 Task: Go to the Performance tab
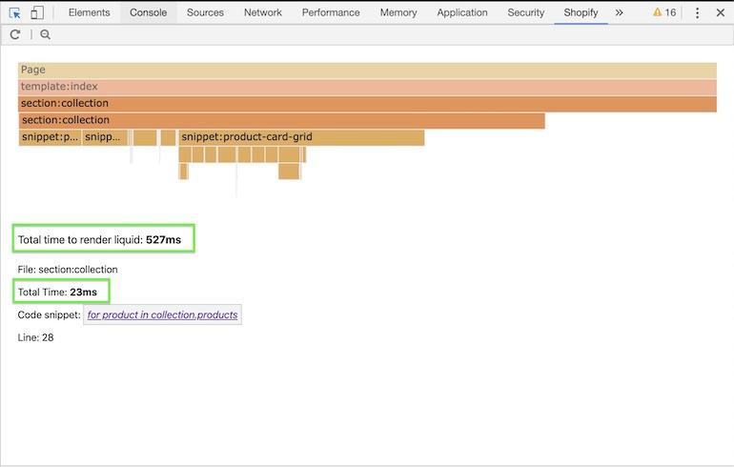tap(331, 12)
